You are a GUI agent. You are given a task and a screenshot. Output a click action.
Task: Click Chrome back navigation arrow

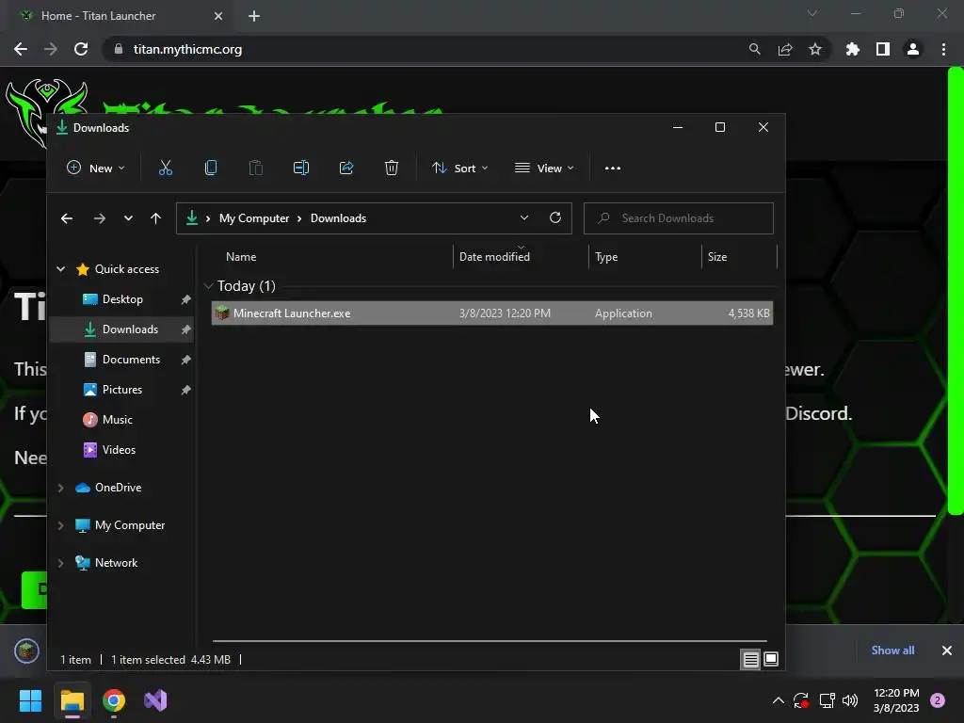pyautogui.click(x=21, y=49)
